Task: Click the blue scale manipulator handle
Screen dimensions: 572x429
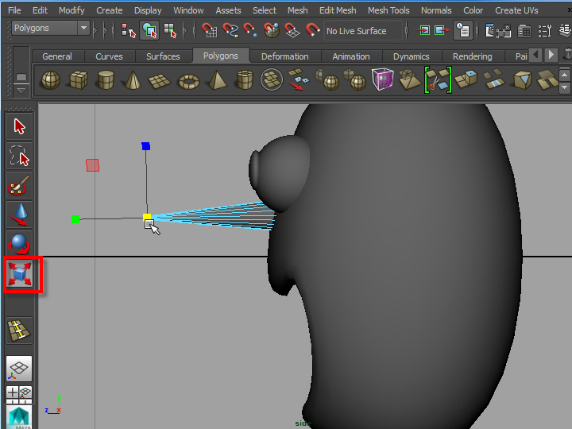Action: click(x=146, y=146)
